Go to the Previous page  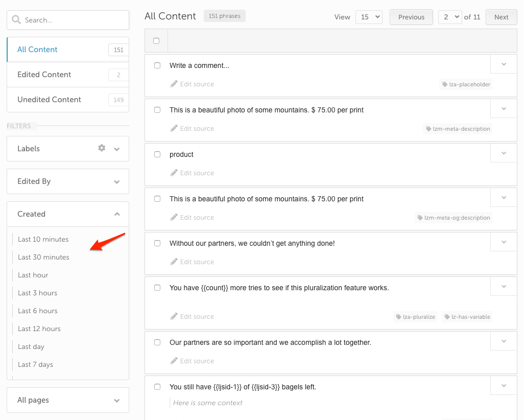coord(411,17)
